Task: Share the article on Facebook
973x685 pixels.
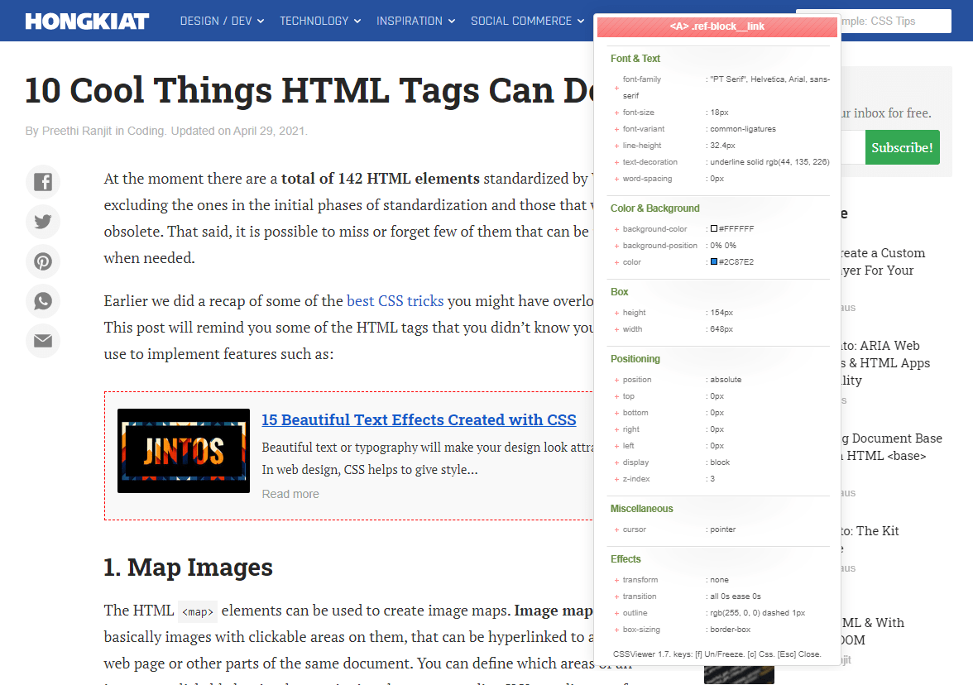Action: pyautogui.click(x=42, y=182)
